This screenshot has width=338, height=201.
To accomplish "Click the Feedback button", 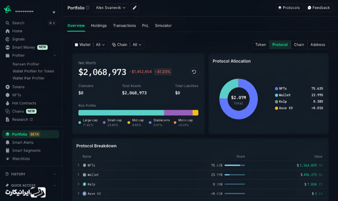I will [319, 8].
